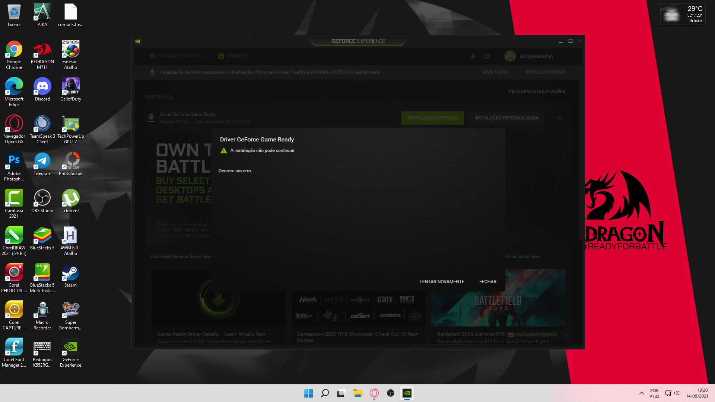This screenshot has width=715, height=402.
Task: Launch Corel Font Manager shortcut
Action: tap(14, 353)
